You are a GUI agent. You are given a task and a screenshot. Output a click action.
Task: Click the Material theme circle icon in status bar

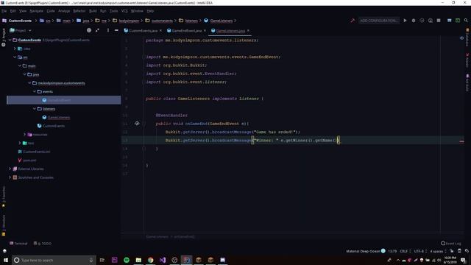383,251
